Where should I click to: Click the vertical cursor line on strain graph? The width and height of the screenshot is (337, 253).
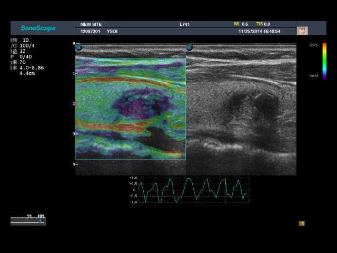225,190
